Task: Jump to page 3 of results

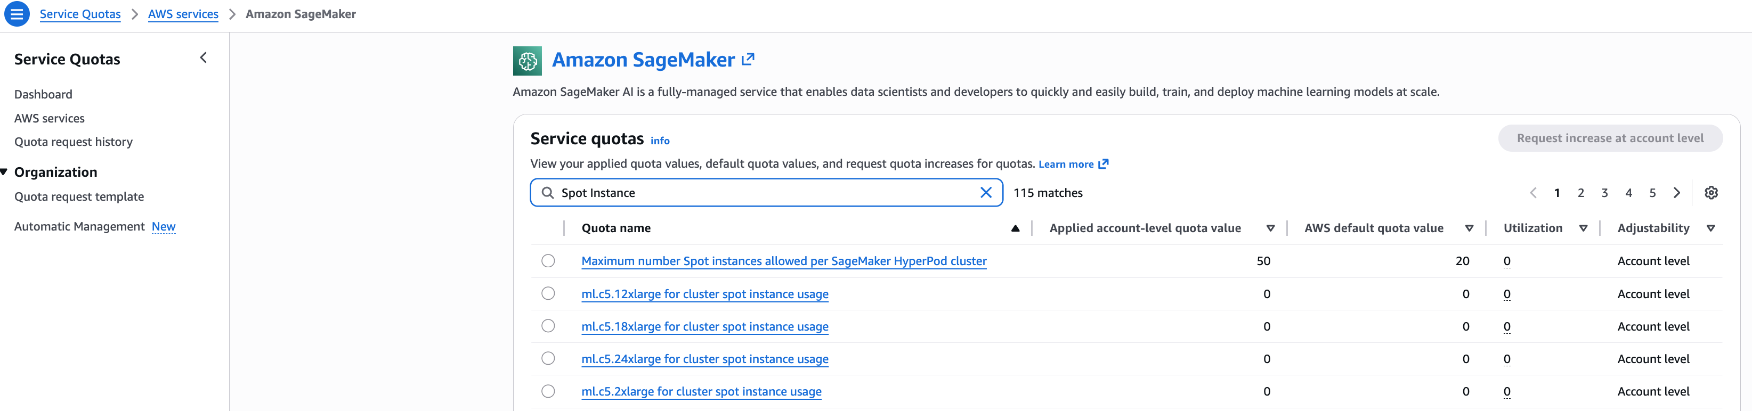Action: [1604, 193]
